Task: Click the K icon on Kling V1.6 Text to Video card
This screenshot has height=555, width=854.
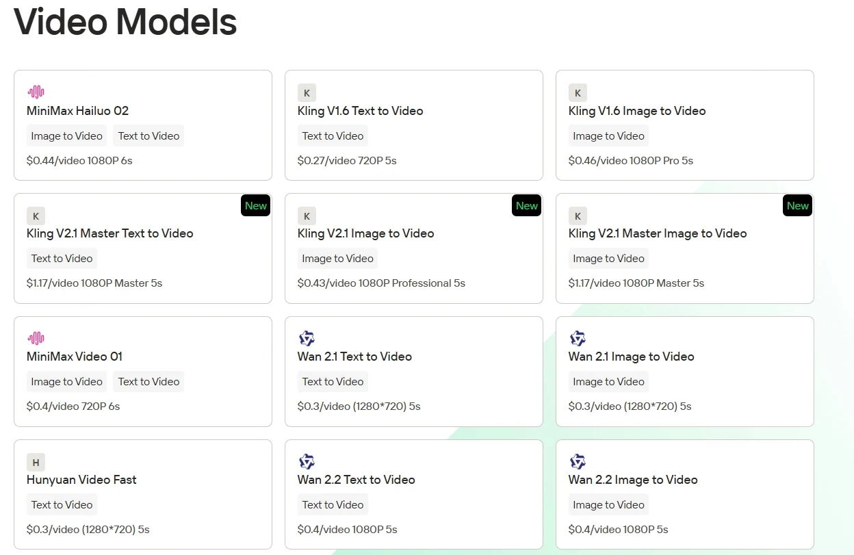Action: tap(307, 93)
